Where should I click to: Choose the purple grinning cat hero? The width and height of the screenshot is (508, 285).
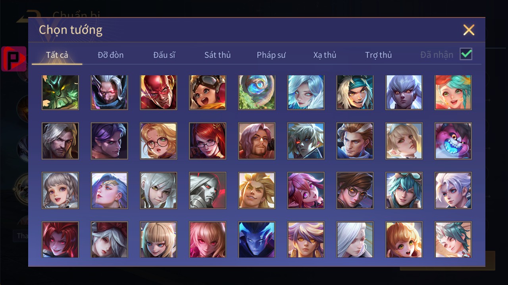[453, 141]
